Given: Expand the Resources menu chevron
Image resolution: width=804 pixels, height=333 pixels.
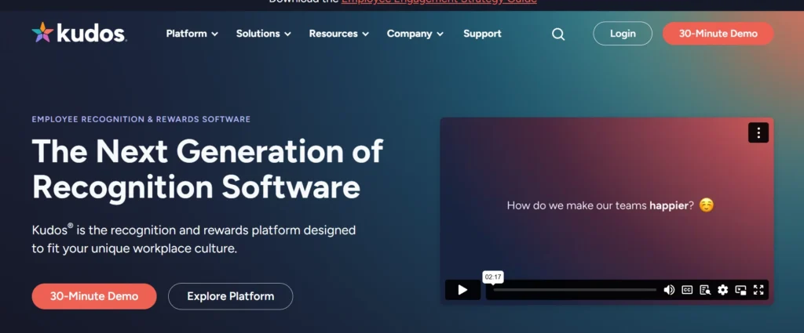Looking at the screenshot, I should tap(366, 34).
